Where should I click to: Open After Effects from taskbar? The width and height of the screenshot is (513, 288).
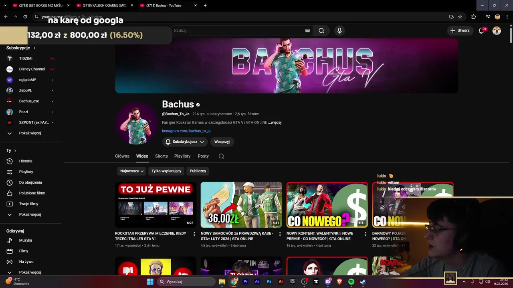click(257, 282)
